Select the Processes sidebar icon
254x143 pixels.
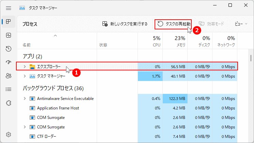tap(9, 21)
